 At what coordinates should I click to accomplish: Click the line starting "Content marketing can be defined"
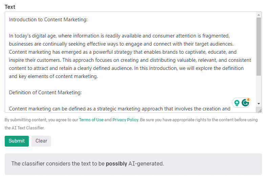pyautogui.click(x=119, y=109)
